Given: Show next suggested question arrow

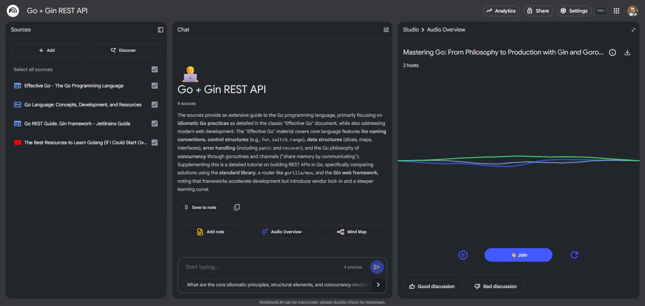Looking at the screenshot, I should pyautogui.click(x=378, y=284).
